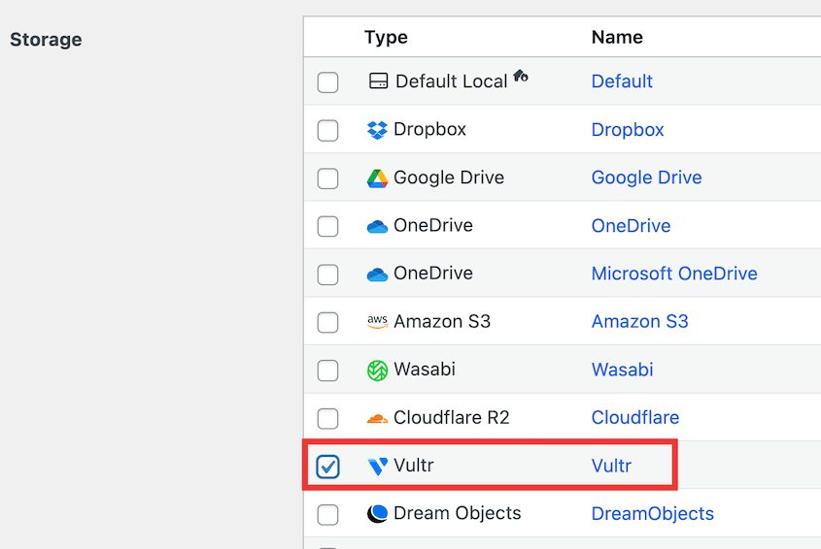This screenshot has width=821, height=549.
Task: Open the Vultr name link
Action: click(611, 466)
